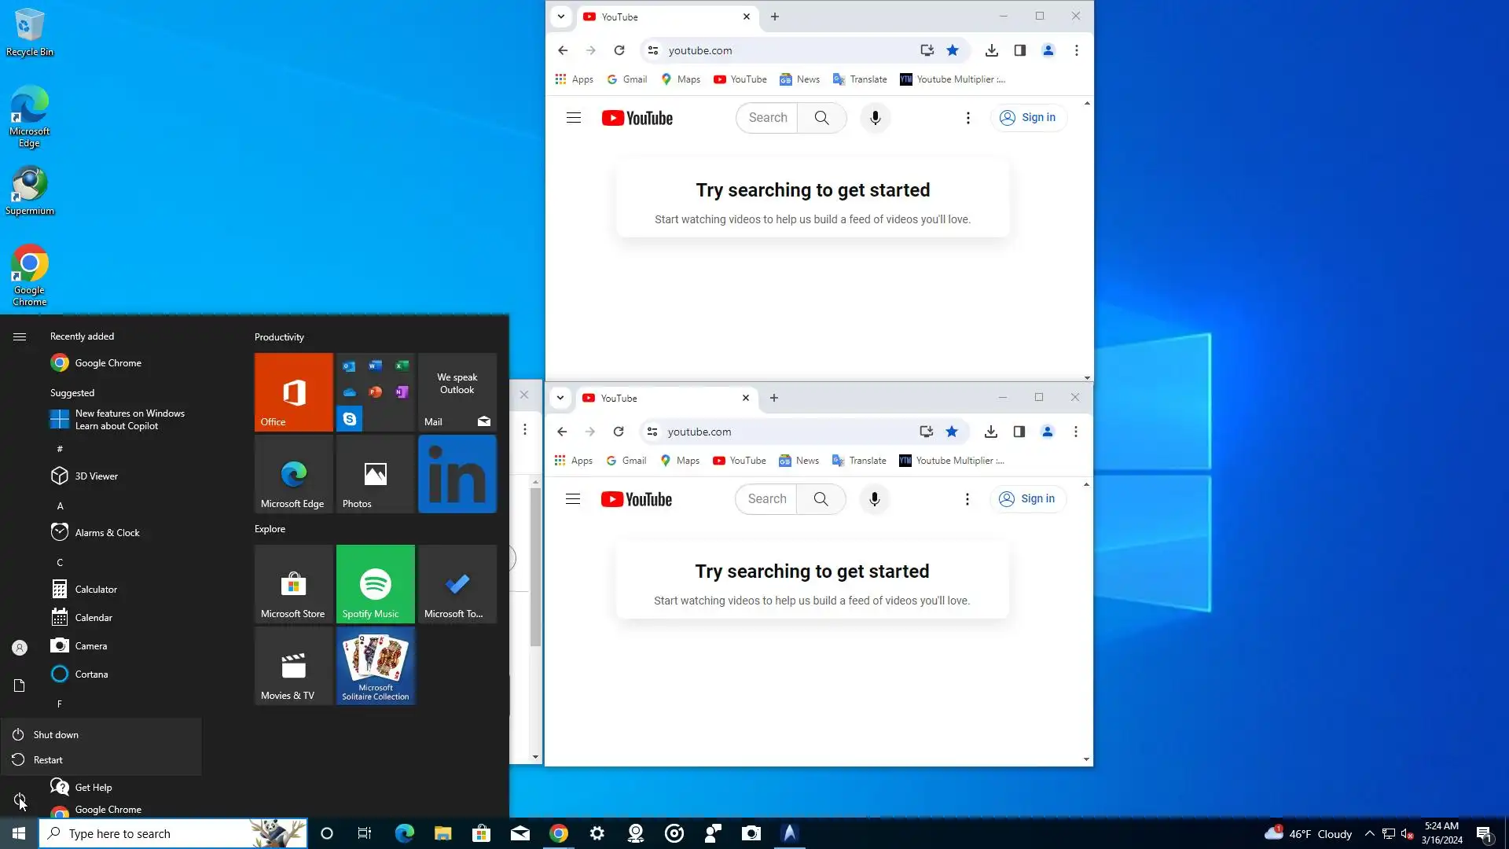Toggle the Start menu expand hamburger button
The height and width of the screenshot is (849, 1509).
[20, 336]
